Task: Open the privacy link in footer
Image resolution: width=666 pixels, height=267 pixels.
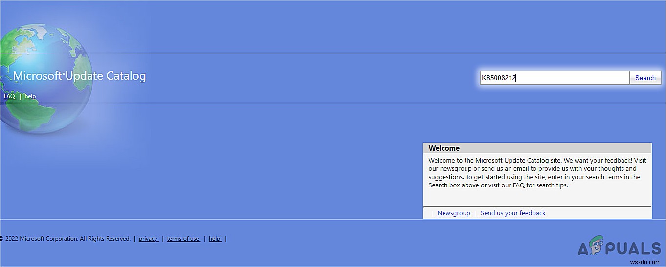Action: (148, 239)
